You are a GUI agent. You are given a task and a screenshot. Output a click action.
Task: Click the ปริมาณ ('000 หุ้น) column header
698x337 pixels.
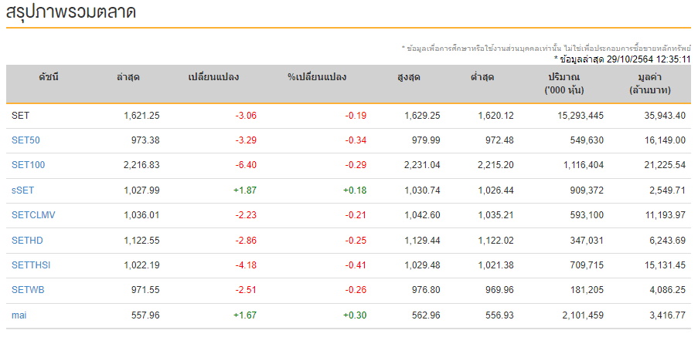click(564, 84)
